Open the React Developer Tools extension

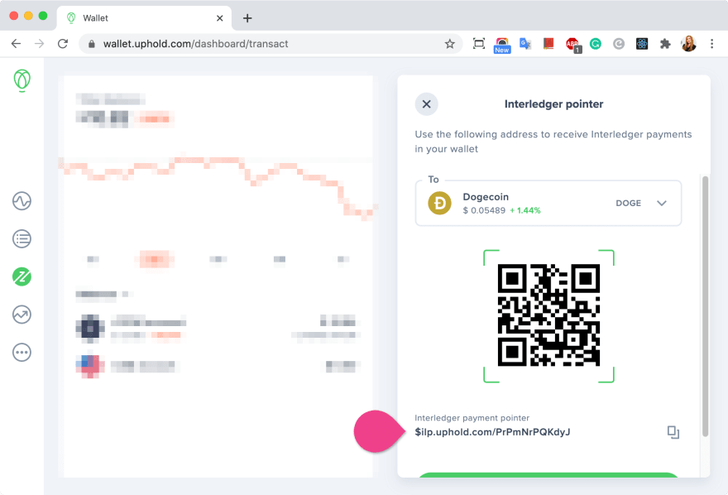pos(642,44)
